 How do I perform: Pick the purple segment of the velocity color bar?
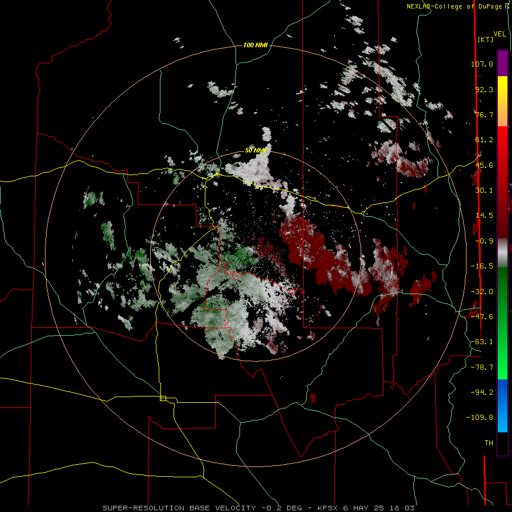(x=502, y=63)
